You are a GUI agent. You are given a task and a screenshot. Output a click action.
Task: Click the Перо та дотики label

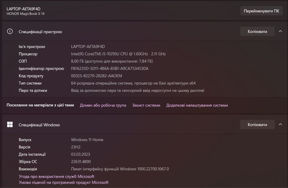tap(33, 91)
